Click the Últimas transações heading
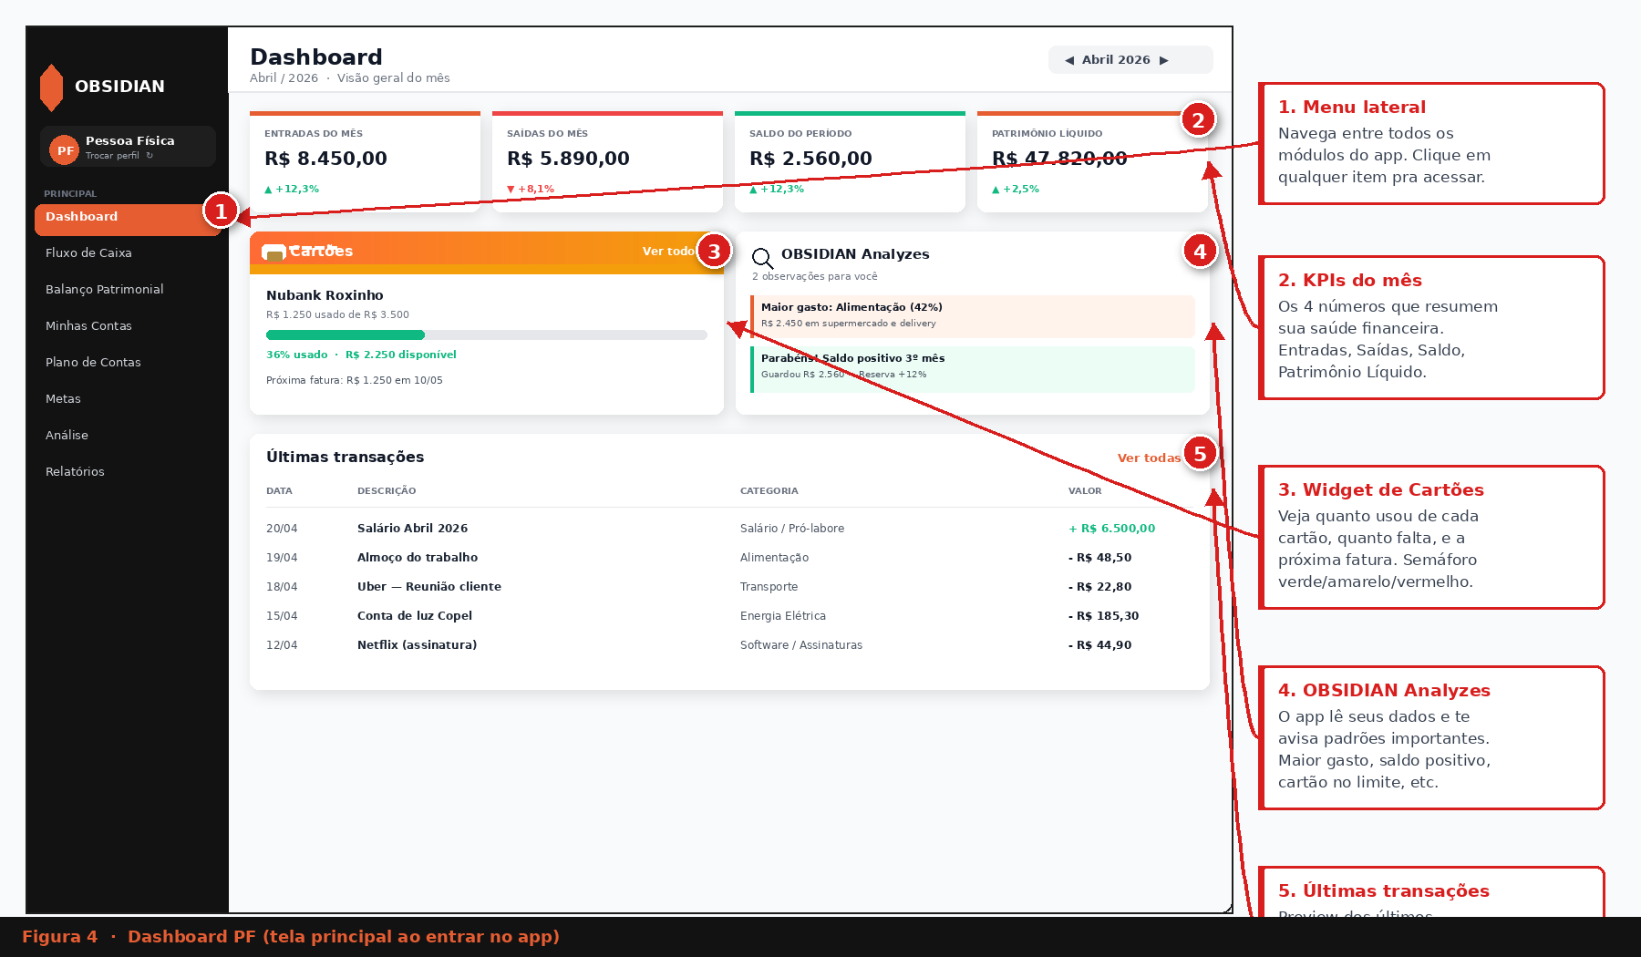The height and width of the screenshot is (957, 1641). click(x=345, y=458)
